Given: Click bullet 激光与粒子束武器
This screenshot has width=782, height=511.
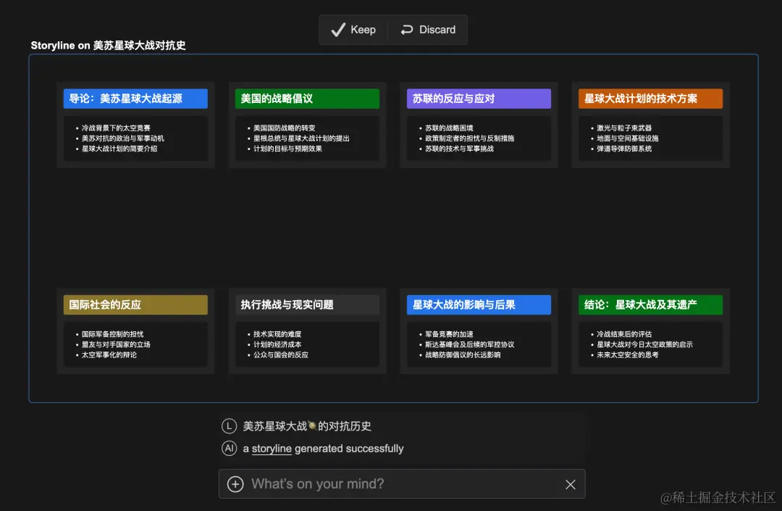Looking at the screenshot, I should pyautogui.click(x=624, y=128).
